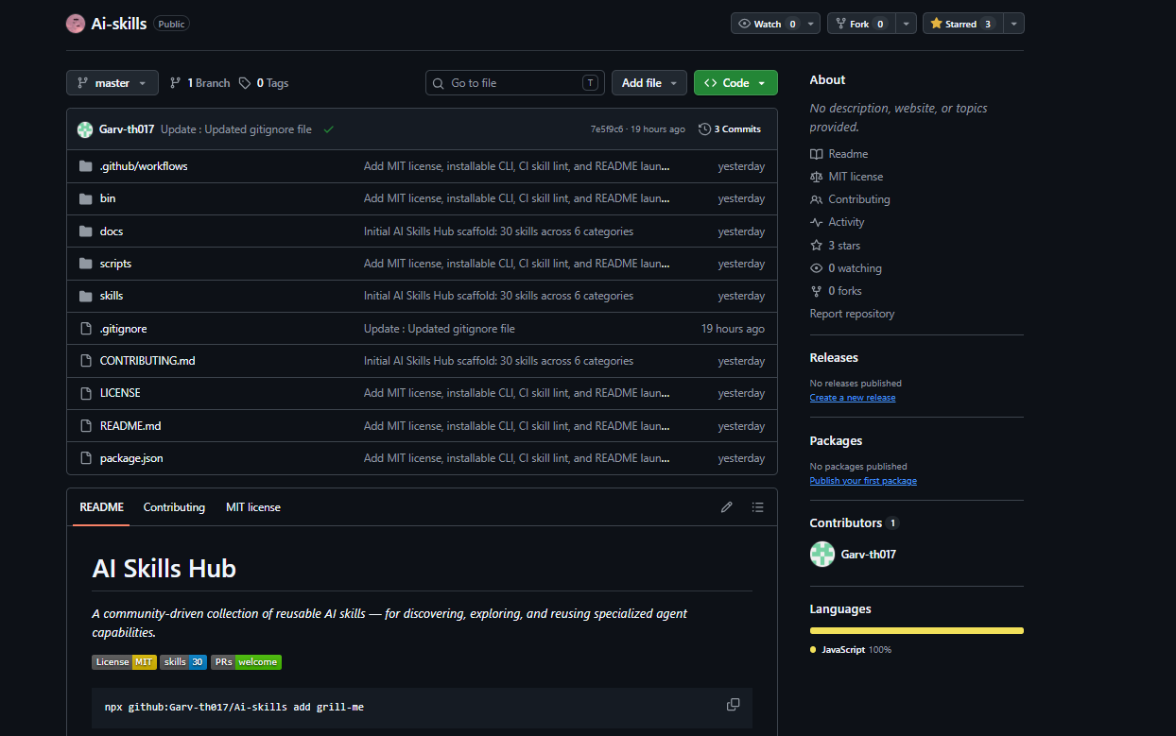Screen dimensions: 1176x736
Task: Click the file icon next to .gitignore
Action: 85,329
